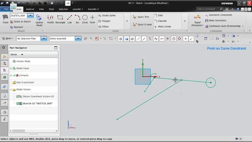Open the View tab

pos(41,9)
